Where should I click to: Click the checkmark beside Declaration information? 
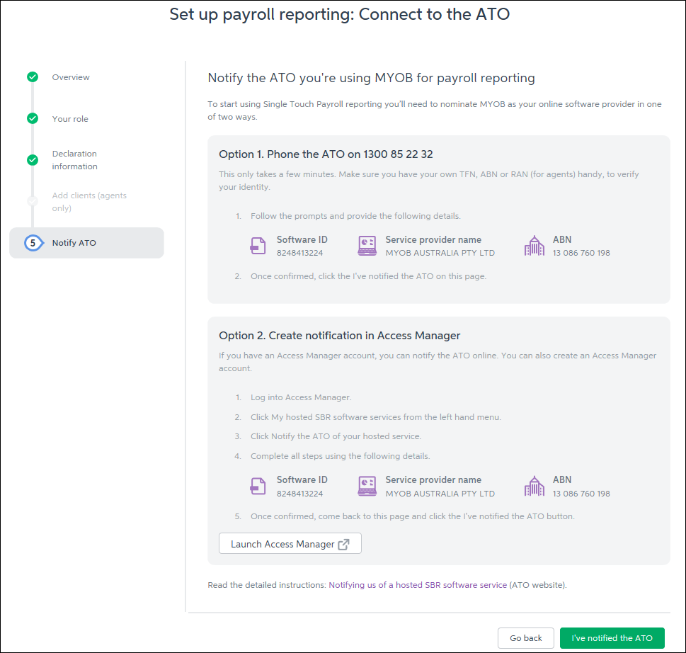tap(33, 160)
